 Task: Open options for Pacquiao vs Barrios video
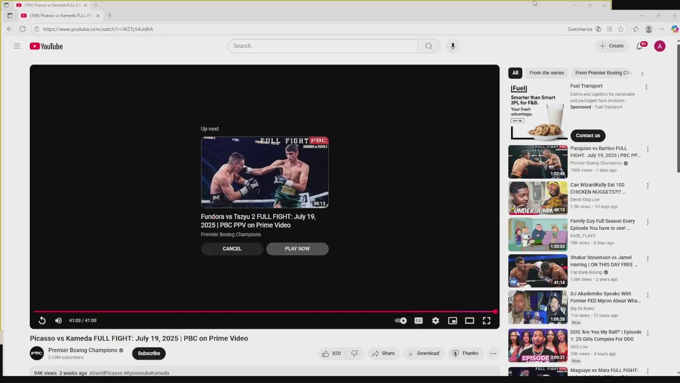(647, 149)
